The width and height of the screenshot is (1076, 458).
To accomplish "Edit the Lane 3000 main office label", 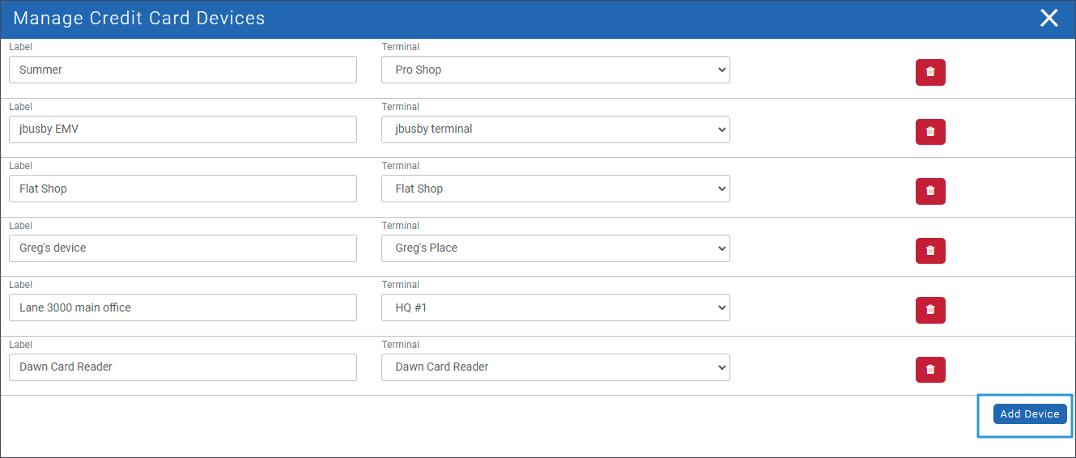I will pos(183,307).
